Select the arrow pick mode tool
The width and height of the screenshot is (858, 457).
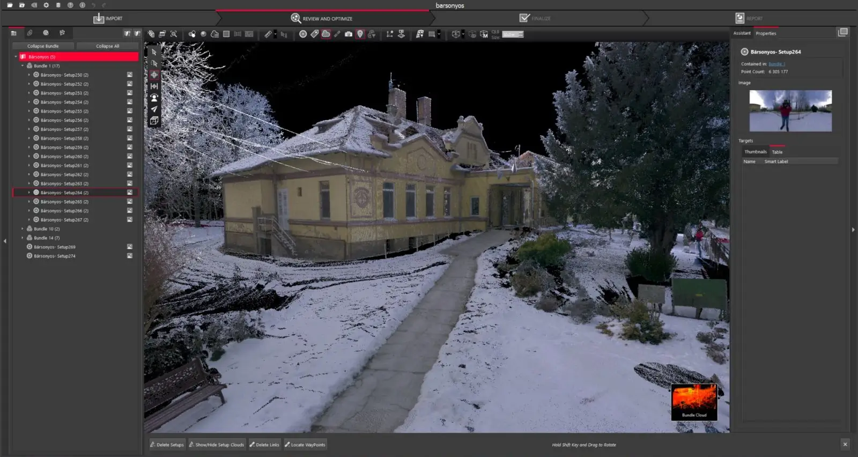point(154,52)
